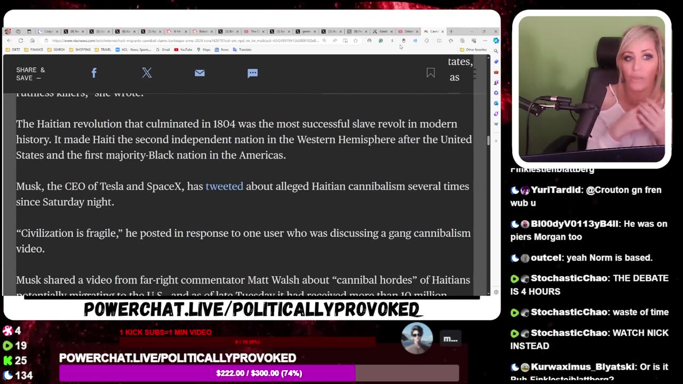Open sidebar settings gear icon
The height and width of the screenshot is (384, 683).
pyautogui.click(x=496, y=292)
